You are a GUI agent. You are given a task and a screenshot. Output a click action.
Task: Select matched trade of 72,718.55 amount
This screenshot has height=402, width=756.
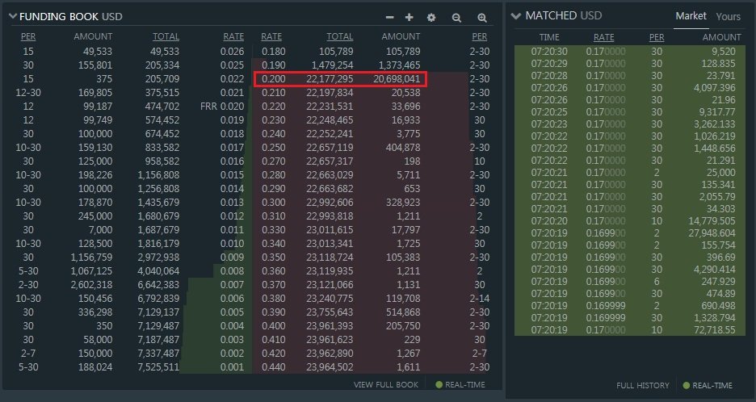click(630, 330)
